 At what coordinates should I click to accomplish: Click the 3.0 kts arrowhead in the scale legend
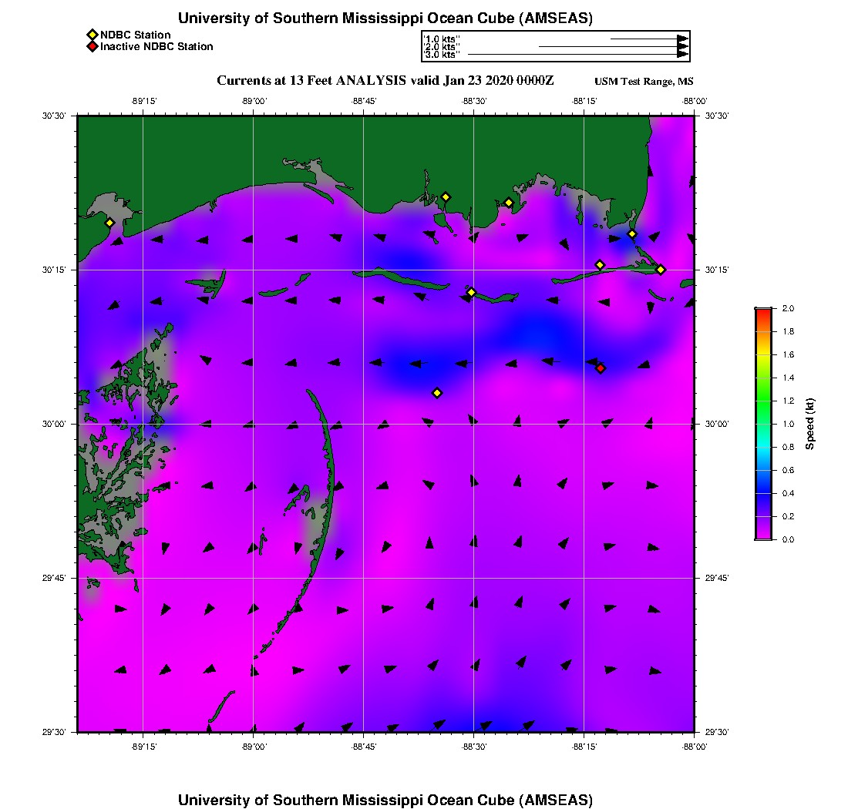[682, 55]
